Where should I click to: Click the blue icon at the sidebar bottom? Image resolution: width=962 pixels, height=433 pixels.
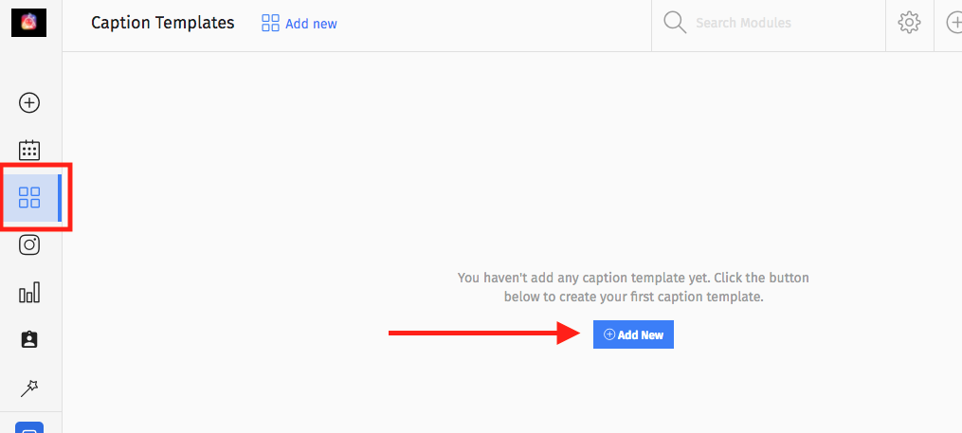[29, 427]
